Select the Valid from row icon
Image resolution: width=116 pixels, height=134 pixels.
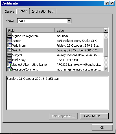[x=10, y=45]
